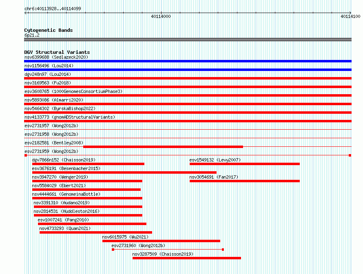Image resolution: width=363 pixels, height=274 pixels.
Task: Select the dgv248n97 (Lou2014) label
Action: coord(48,74)
